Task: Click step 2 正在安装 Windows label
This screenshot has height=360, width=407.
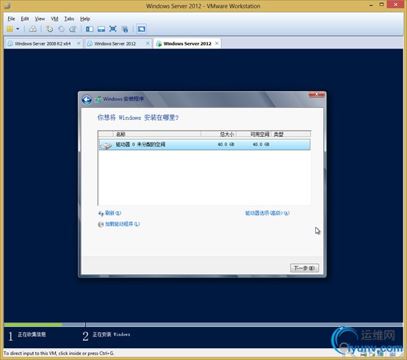Action: point(112,334)
